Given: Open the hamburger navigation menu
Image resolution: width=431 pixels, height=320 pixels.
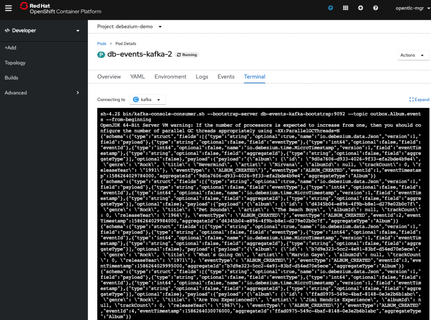Looking at the screenshot, I should [8, 8].
